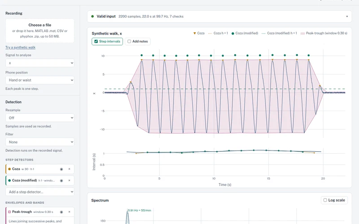The height and width of the screenshot is (224, 359).
Task: Click the 2200 samples summary text
Action: (151, 17)
